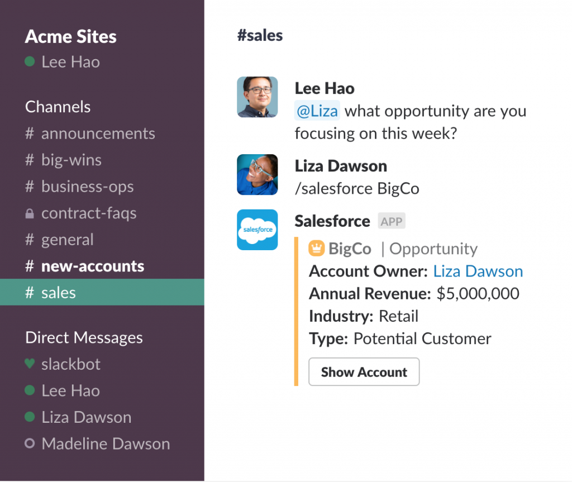Click the heart icon next to slackbot

pos(30,364)
